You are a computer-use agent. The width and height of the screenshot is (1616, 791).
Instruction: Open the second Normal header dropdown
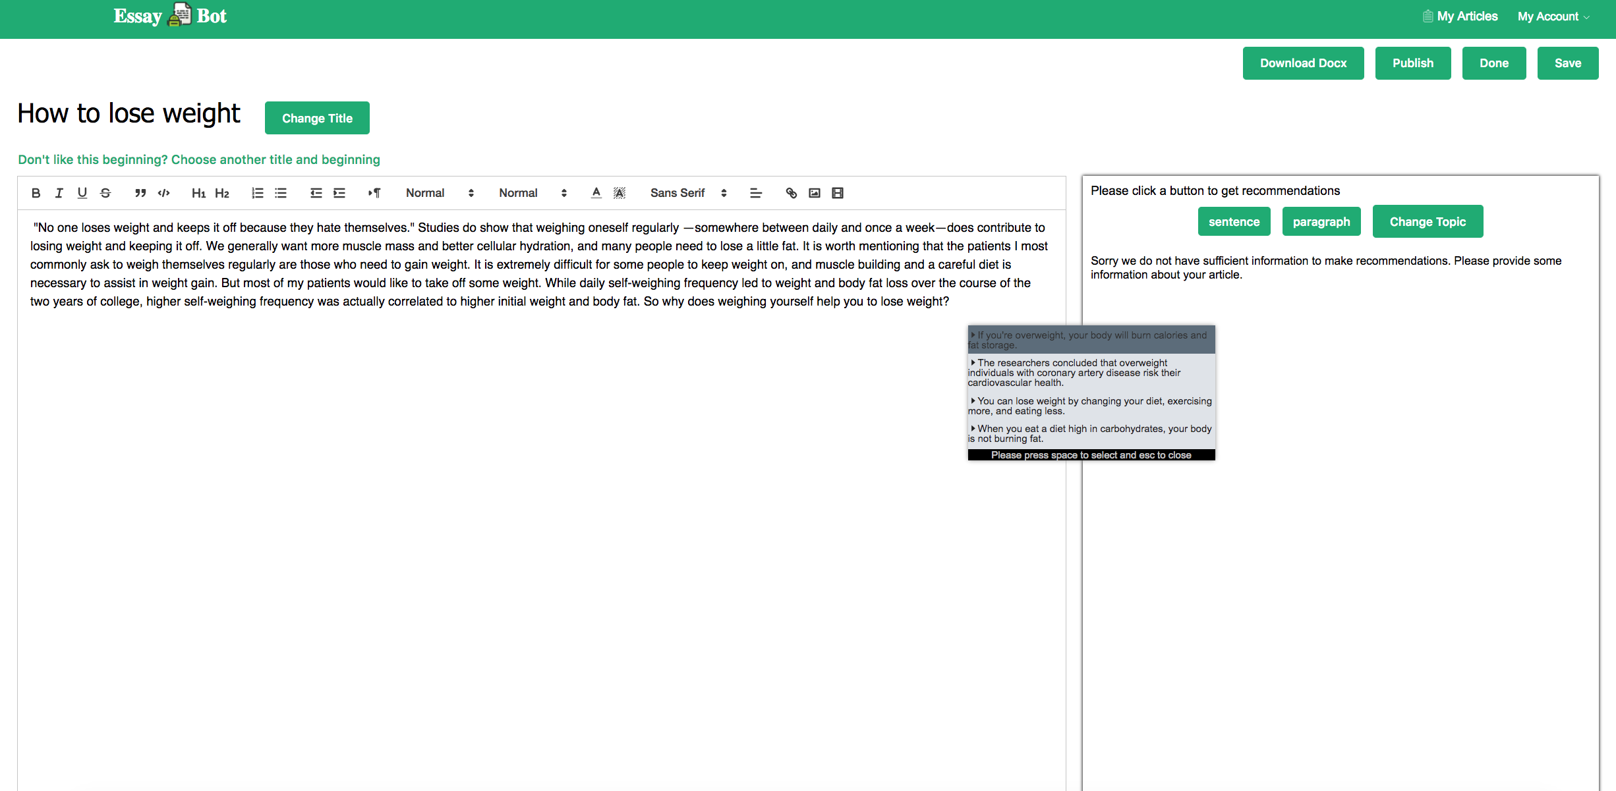533,193
